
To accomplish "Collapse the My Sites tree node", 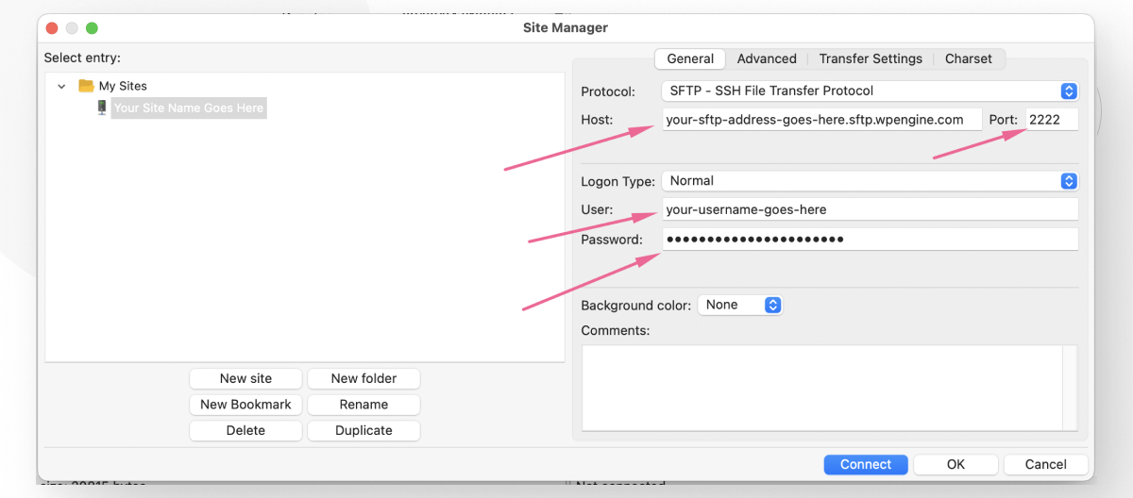I will click(x=61, y=86).
